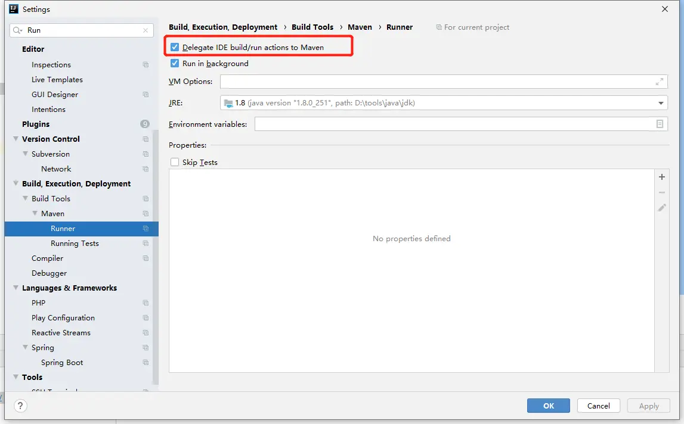This screenshot has width=684, height=424.
Task: Clear the search field text icon
Action: pos(146,30)
